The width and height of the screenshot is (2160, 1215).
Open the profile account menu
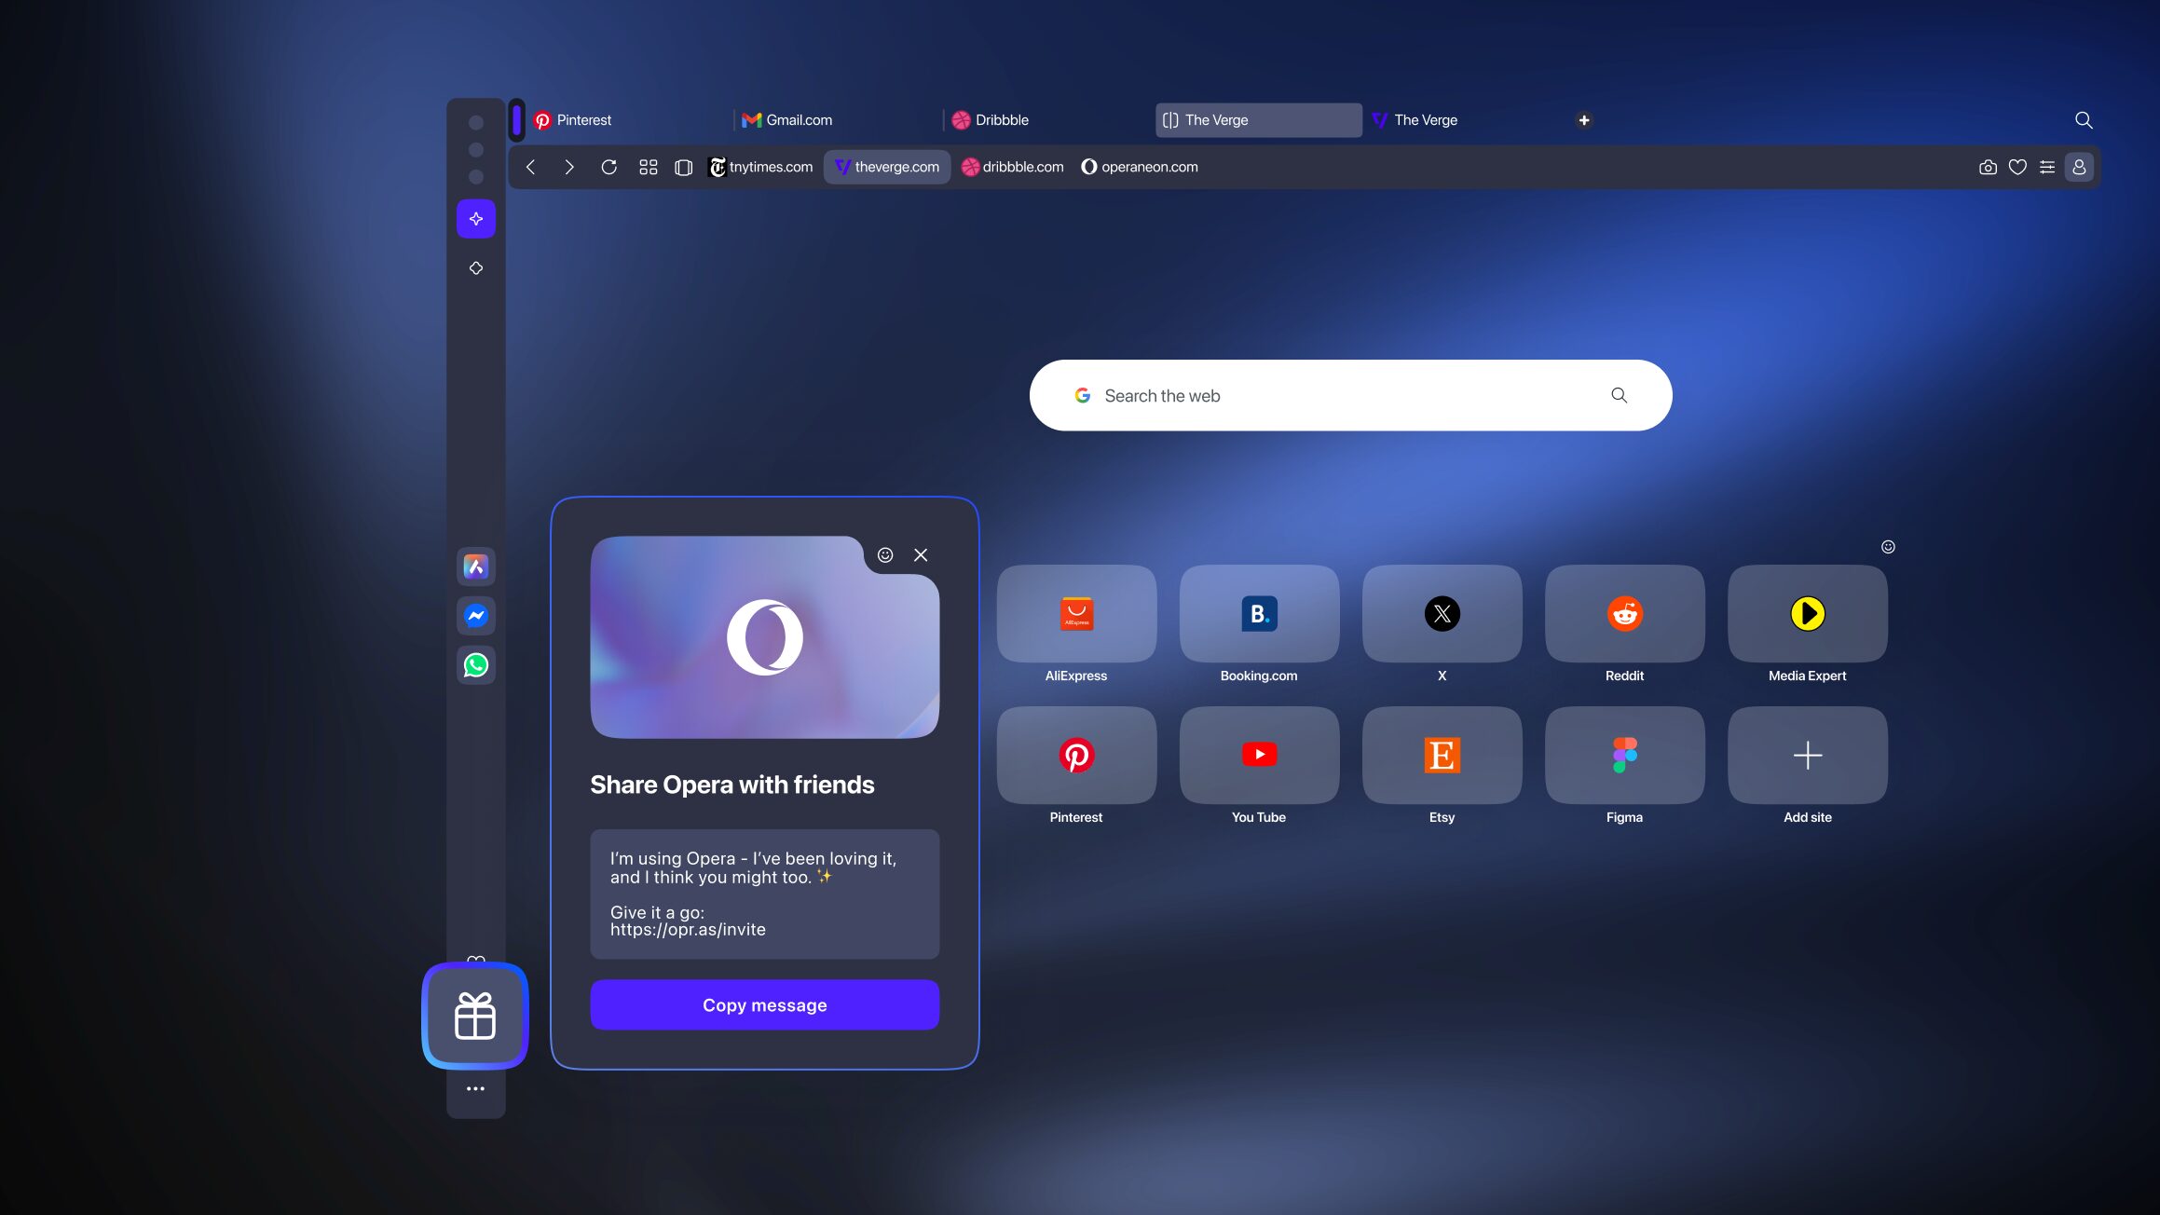(2079, 168)
